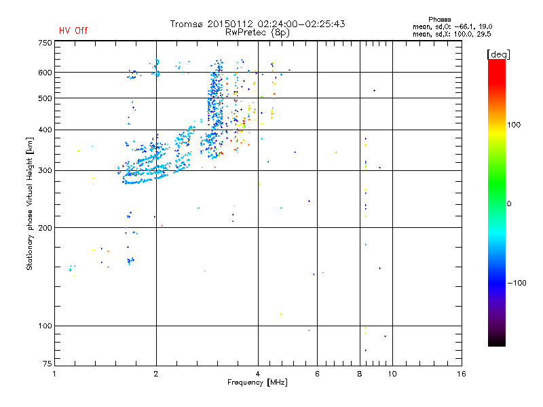The height and width of the screenshot is (407, 543).
Task: Click the '750' y-axis label
Action: (x=45, y=43)
